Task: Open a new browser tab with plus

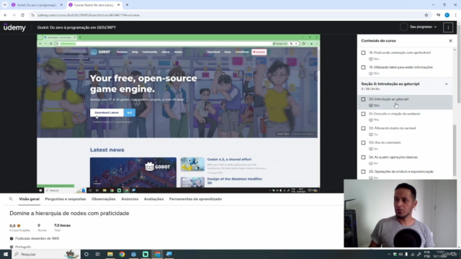Action: point(127,5)
